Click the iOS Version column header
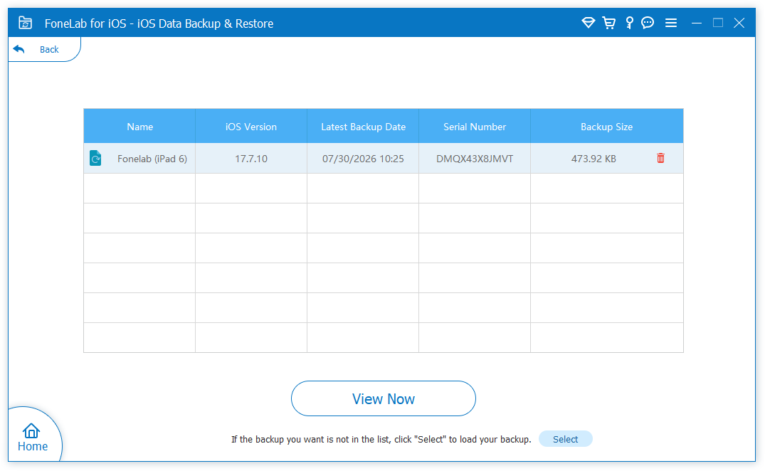765x471 pixels. 251,126
